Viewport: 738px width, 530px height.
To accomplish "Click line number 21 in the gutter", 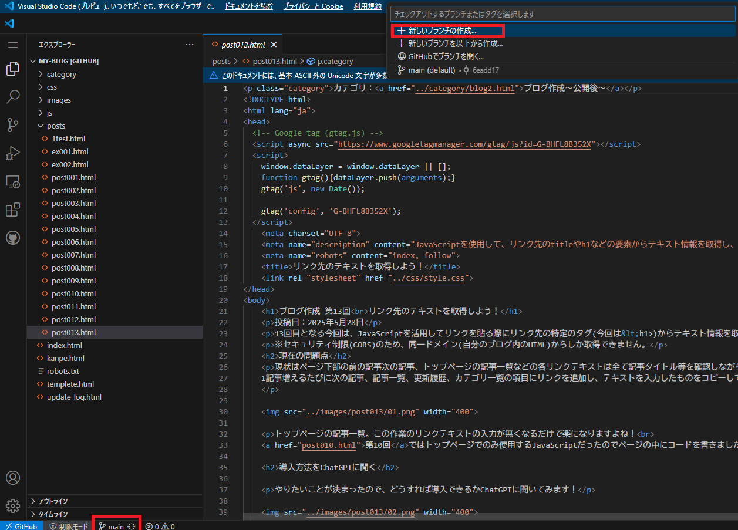I will (223, 312).
